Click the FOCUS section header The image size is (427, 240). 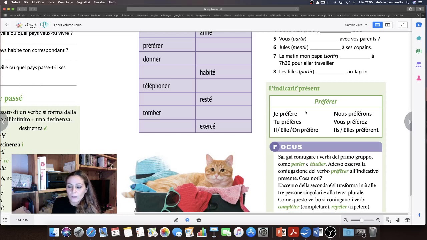click(x=326, y=147)
